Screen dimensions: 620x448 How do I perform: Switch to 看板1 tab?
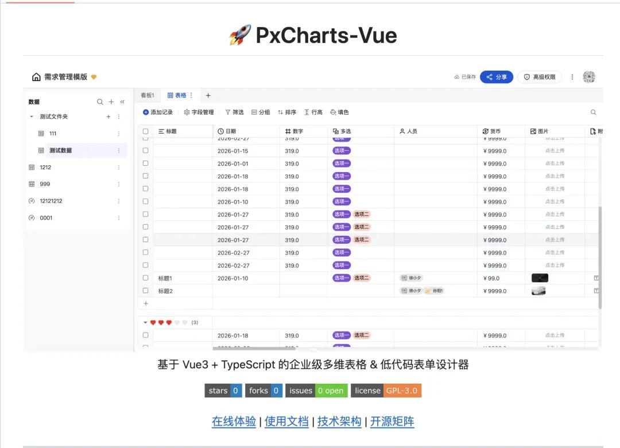(x=148, y=95)
